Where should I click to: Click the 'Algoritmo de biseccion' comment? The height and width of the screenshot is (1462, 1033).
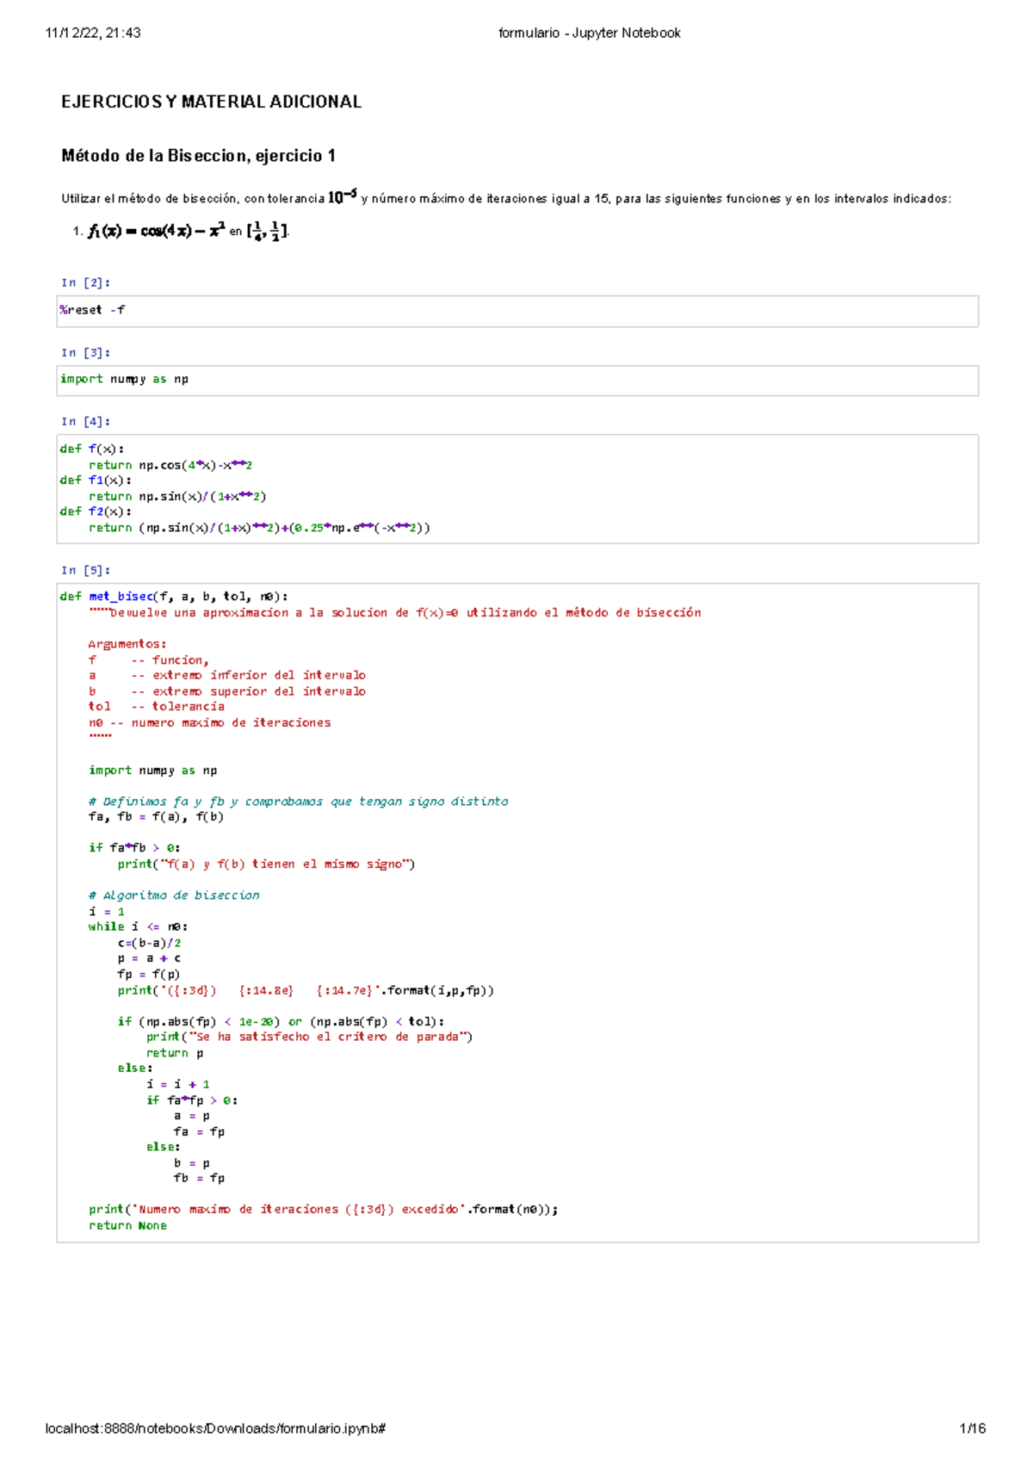173,895
